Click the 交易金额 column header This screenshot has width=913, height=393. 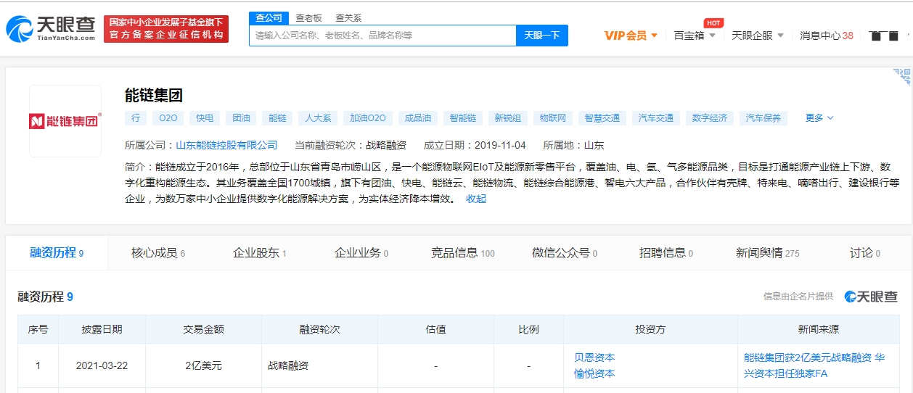(203, 329)
